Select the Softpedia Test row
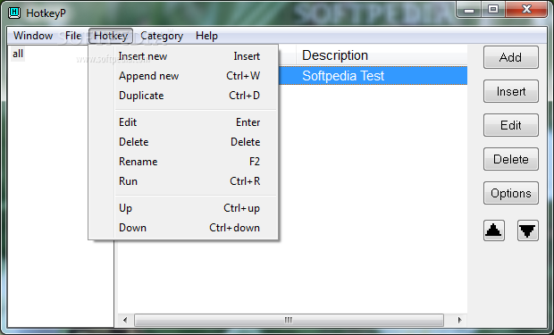 [374, 76]
